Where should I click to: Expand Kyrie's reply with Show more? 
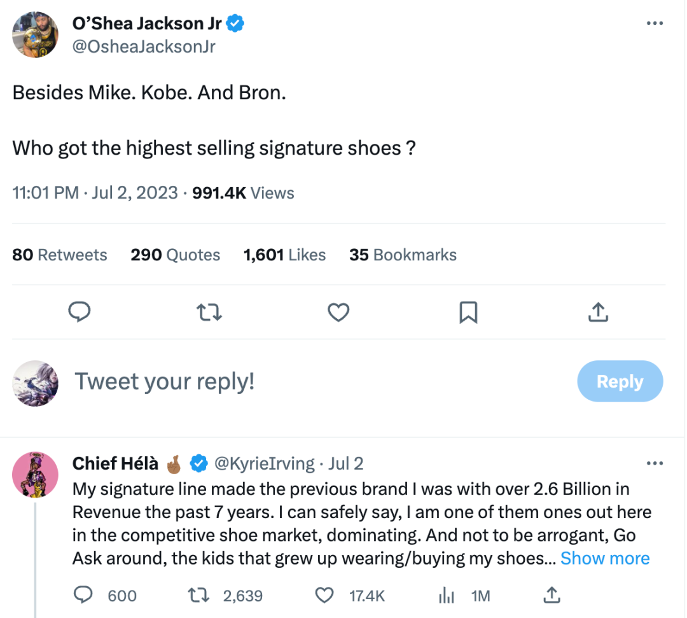click(x=605, y=558)
